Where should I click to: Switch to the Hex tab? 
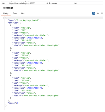click(x=23, y=13)
